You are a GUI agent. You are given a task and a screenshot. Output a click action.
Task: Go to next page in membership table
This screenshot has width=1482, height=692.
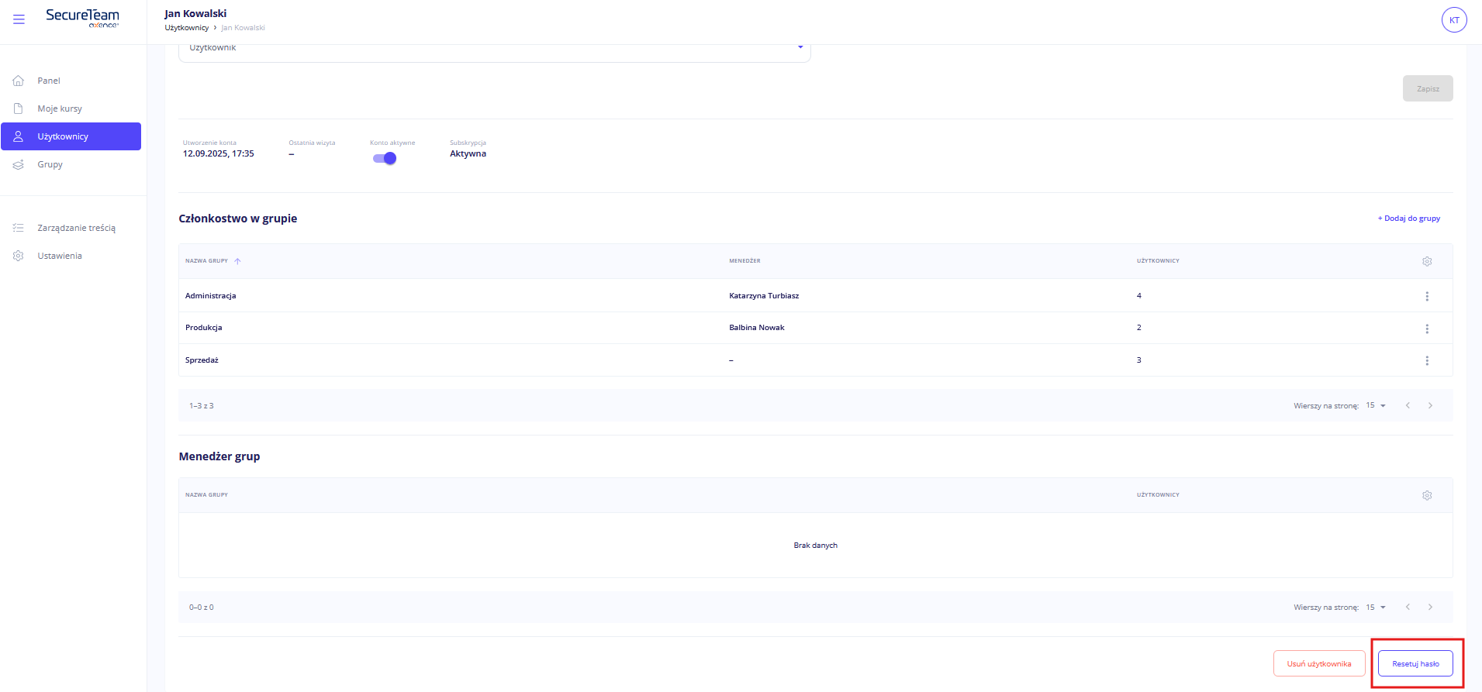(1430, 406)
